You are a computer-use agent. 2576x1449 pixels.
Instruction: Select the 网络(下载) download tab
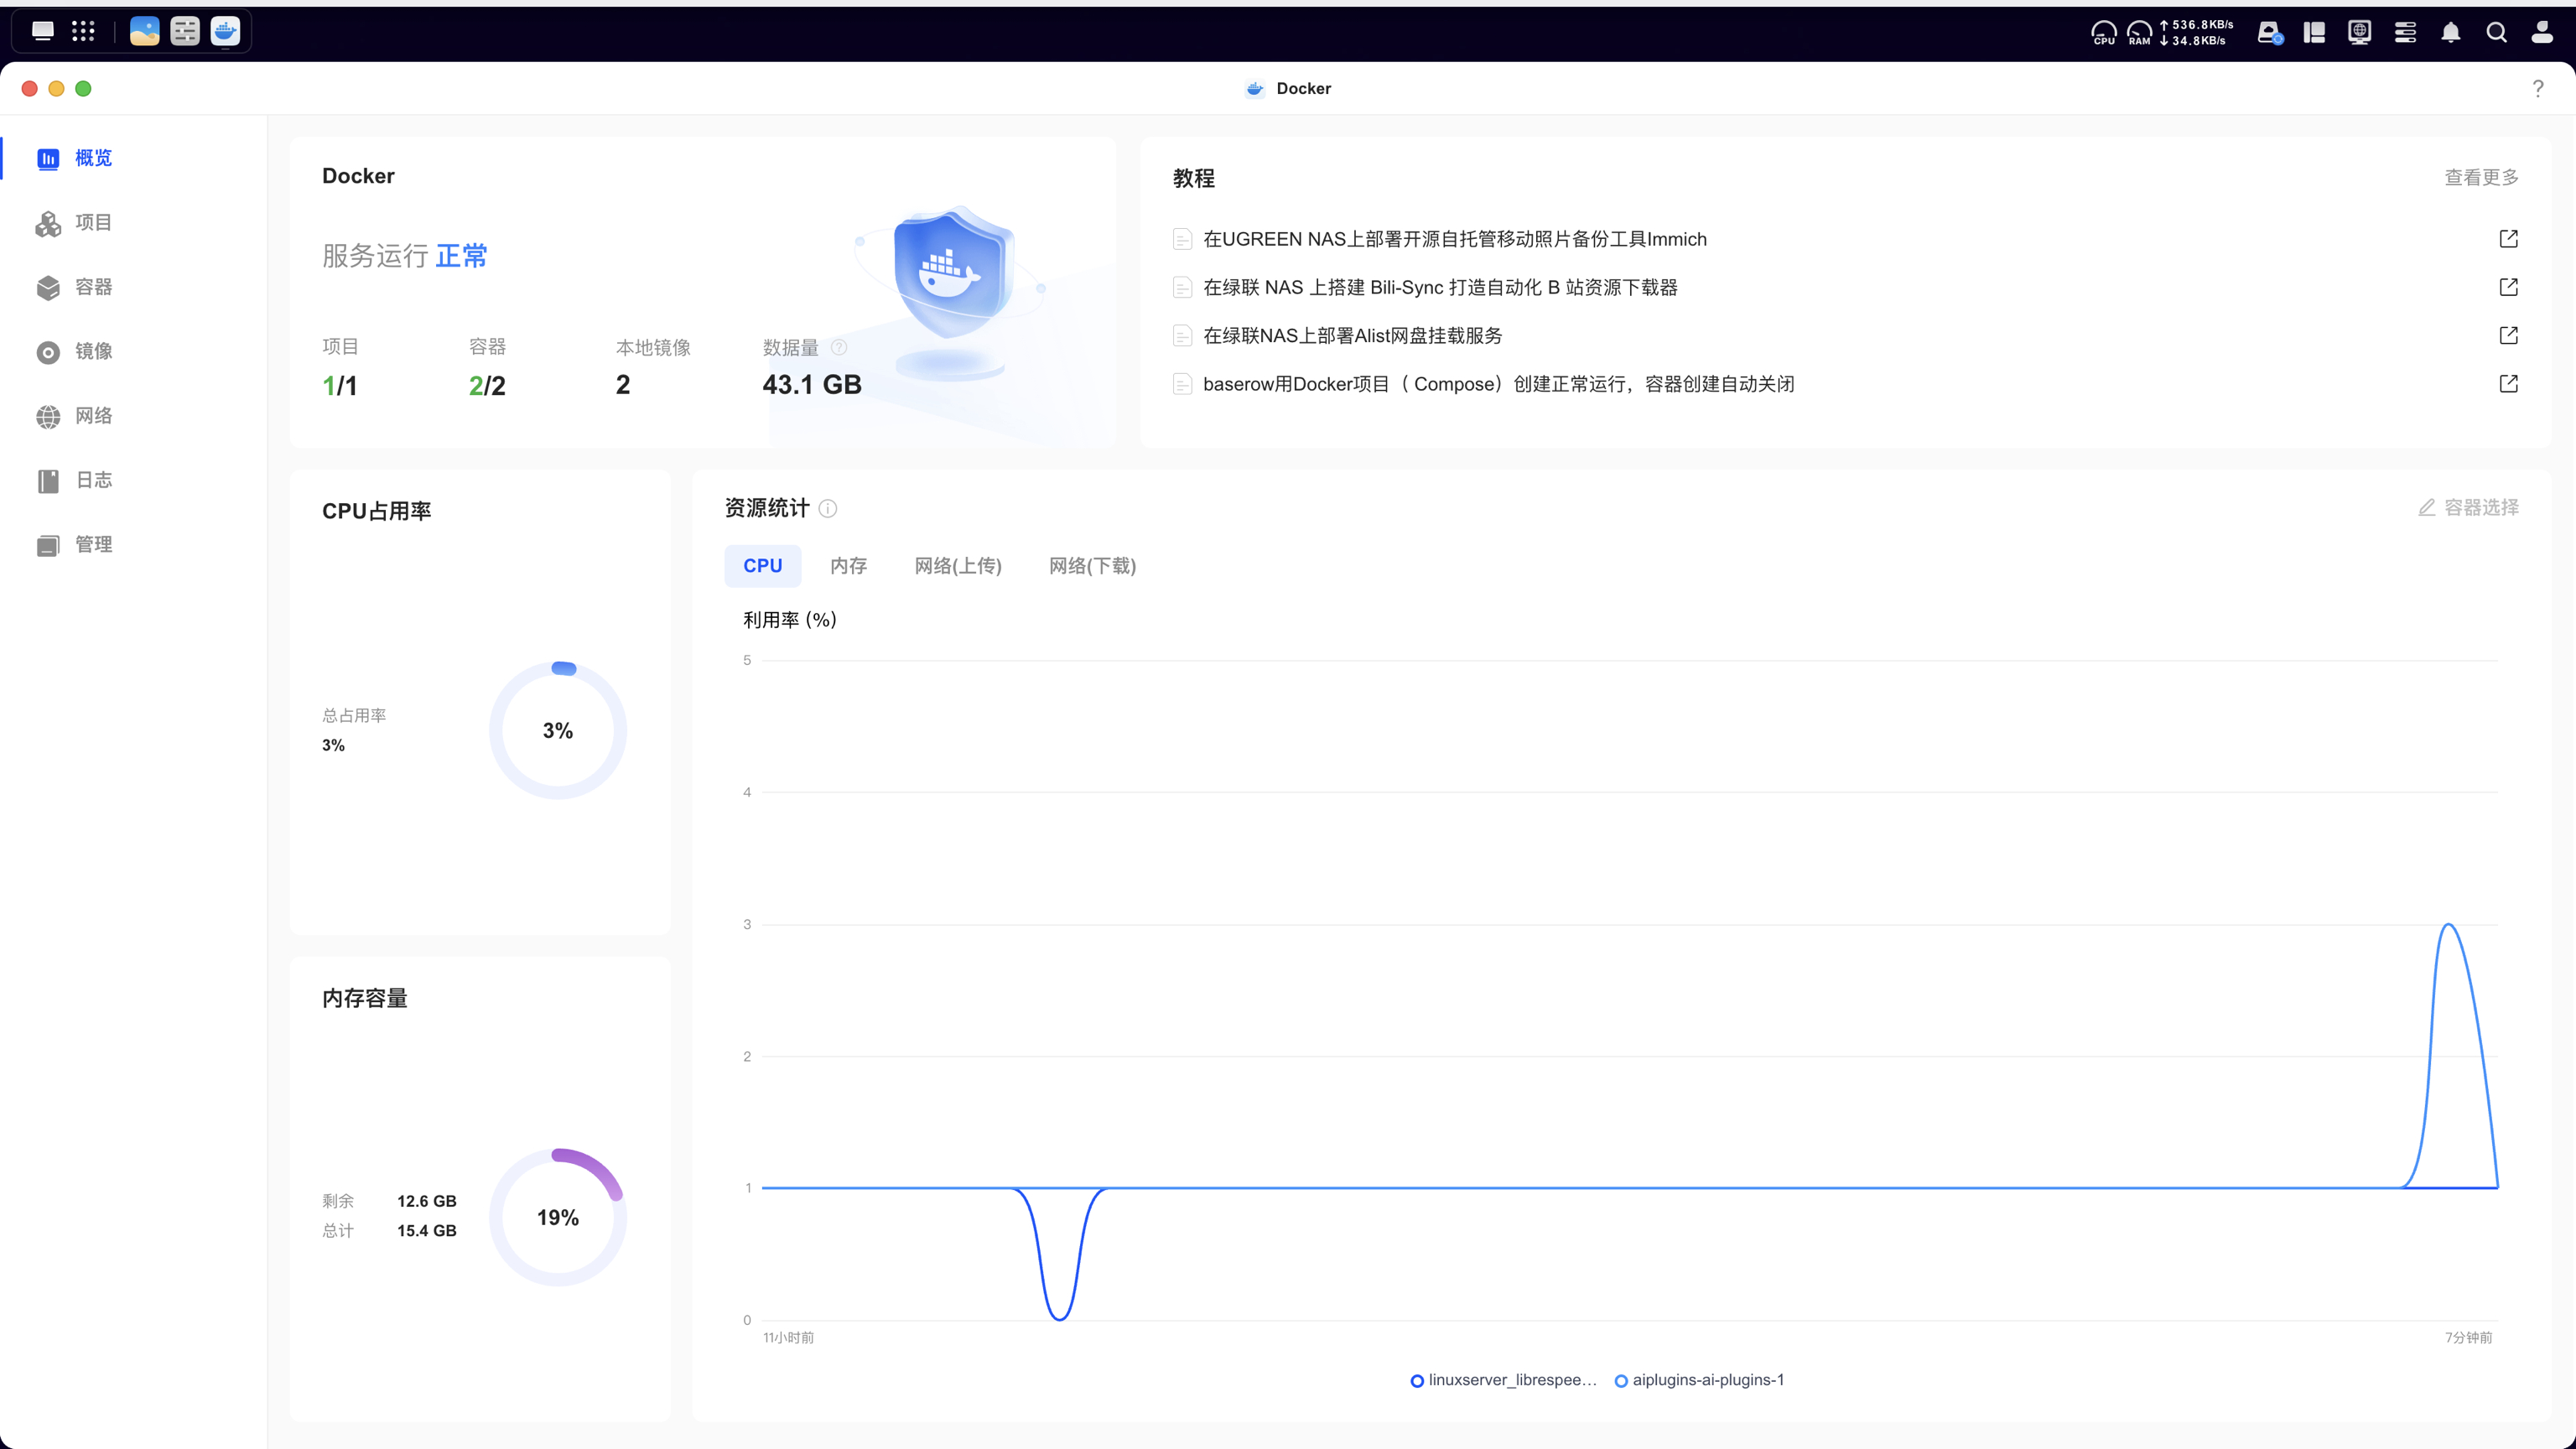tap(1092, 566)
